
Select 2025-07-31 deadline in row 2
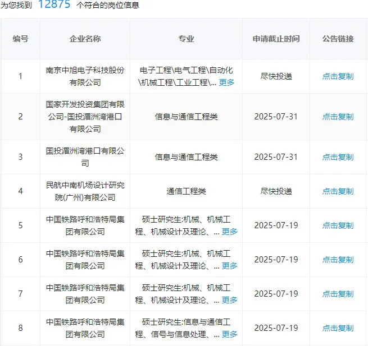(x=276, y=117)
